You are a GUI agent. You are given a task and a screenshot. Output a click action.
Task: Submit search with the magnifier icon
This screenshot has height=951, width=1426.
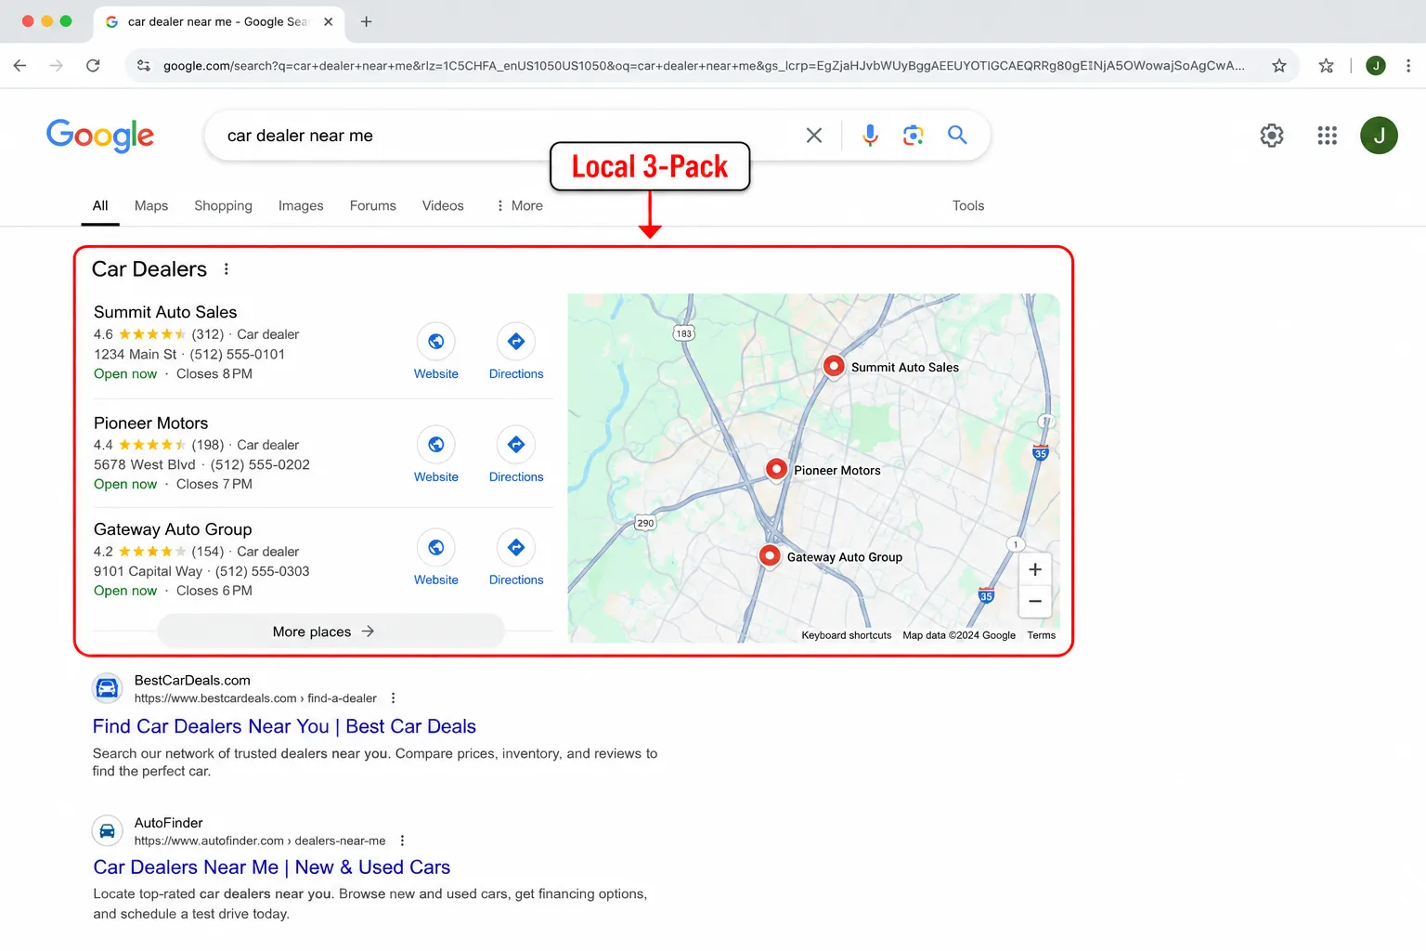tap(957, 136)
